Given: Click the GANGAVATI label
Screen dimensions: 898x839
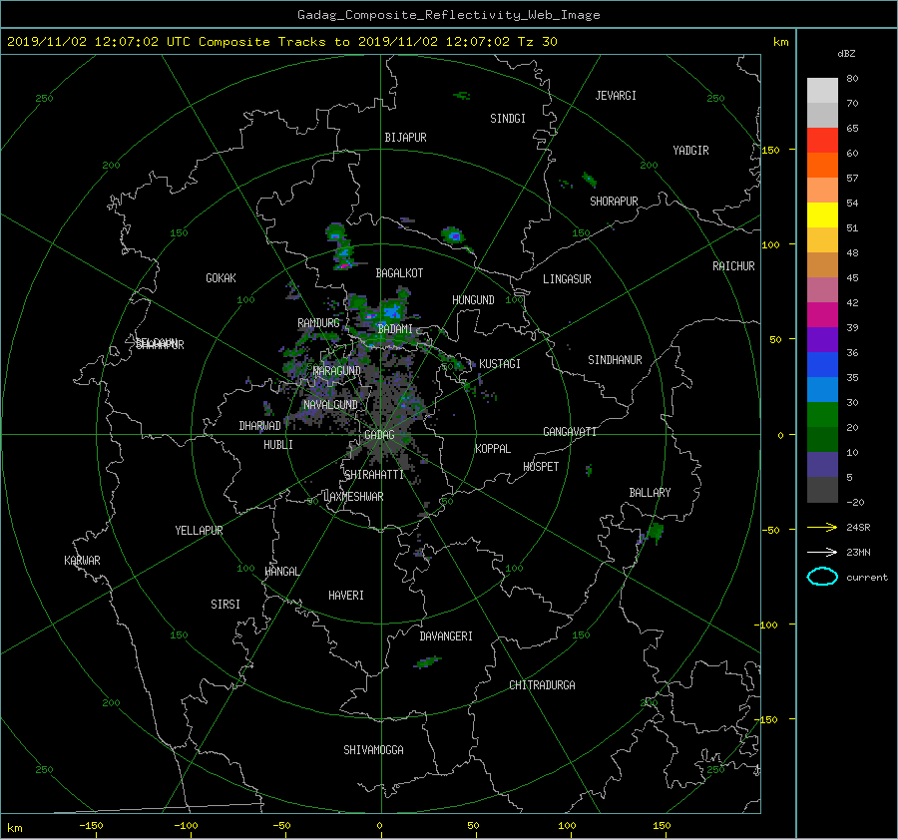Looking at the screenshot, I should point(570,432).
